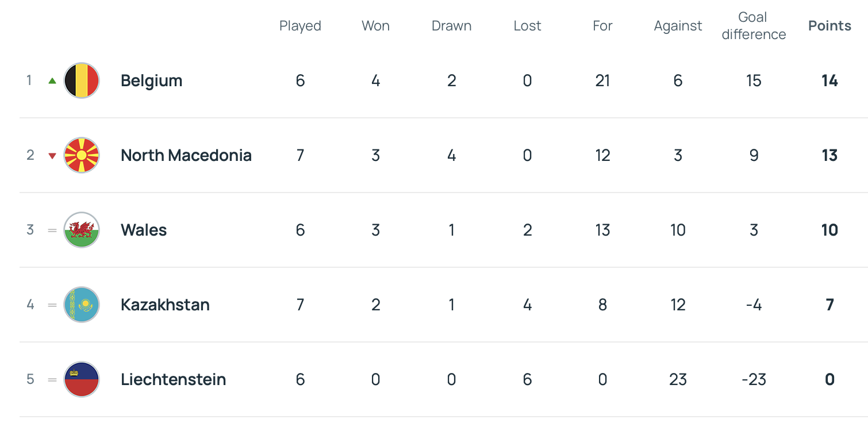868x423 pixels.
Task: Click Belgium's 14 points value
Action: (829, 80)
